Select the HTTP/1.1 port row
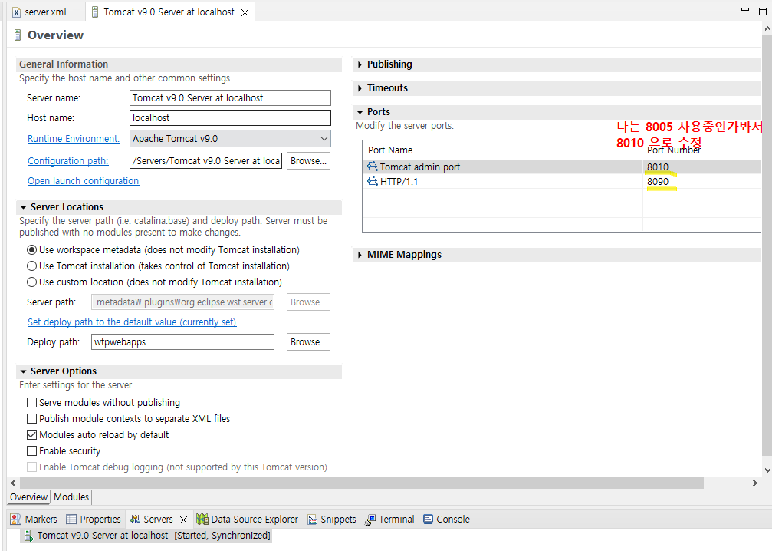 pyautogui.click(x=562, y=181)
